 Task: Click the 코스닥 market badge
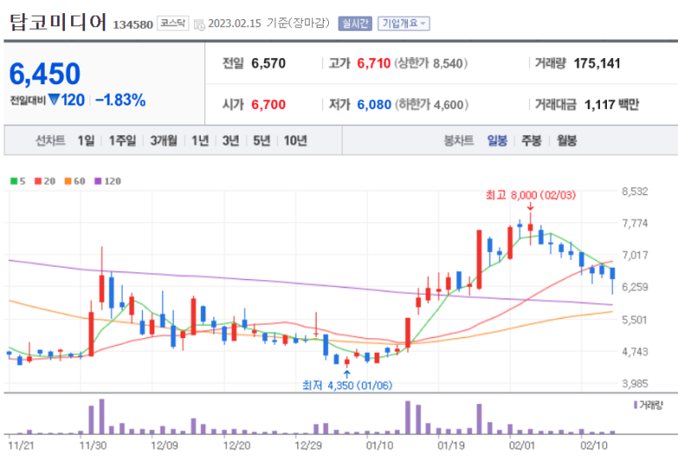click(x=173, y=23)
